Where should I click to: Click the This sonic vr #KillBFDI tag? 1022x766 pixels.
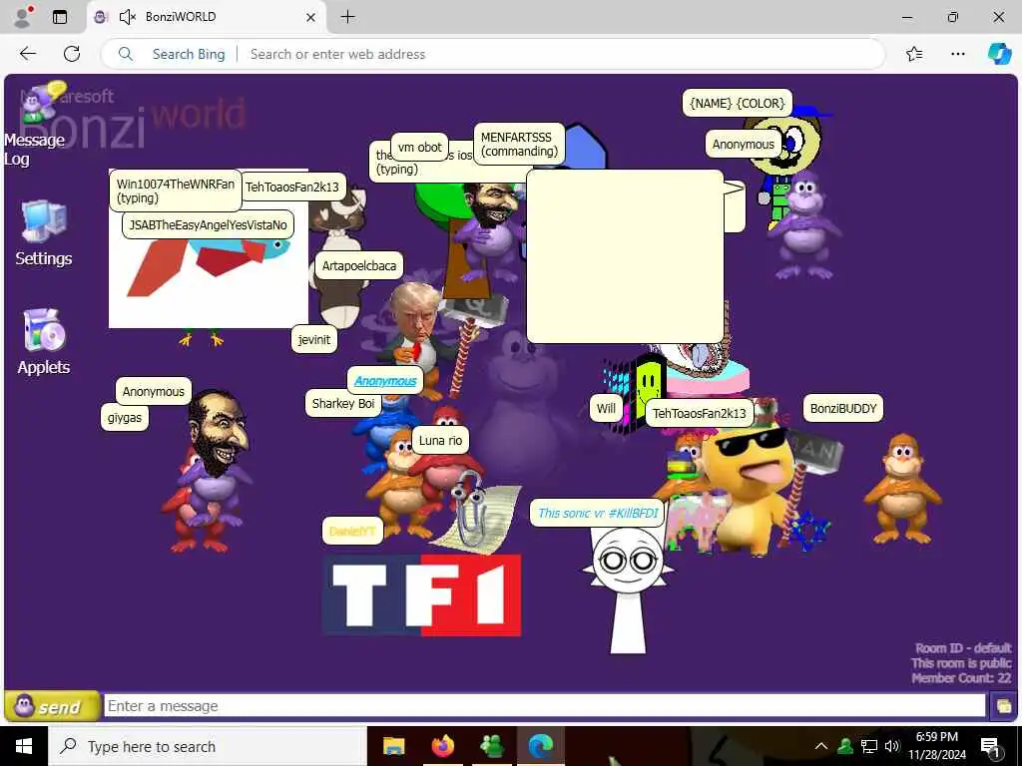click(x=598, y=513)
